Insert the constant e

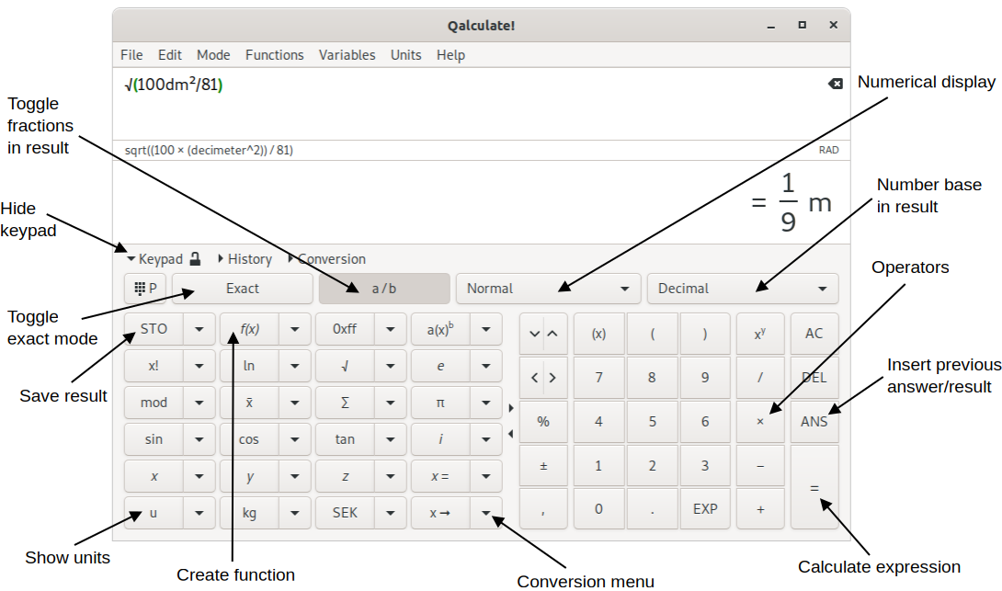tap(442, 365)
